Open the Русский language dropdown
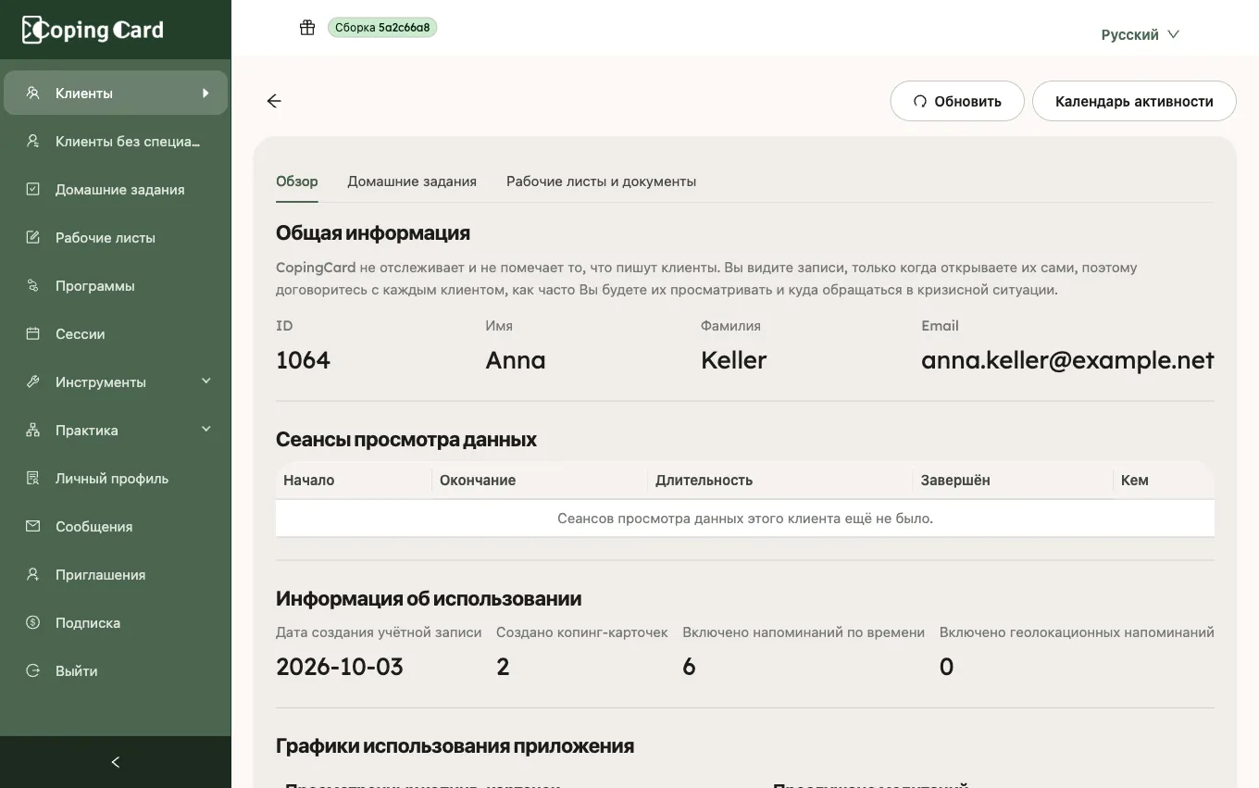The width and height of the screenshot is (1259, 788). [x=1140, y=34]
